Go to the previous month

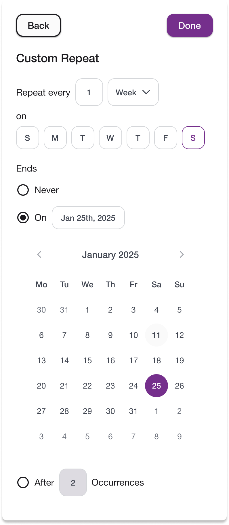(x=39, y=254)
